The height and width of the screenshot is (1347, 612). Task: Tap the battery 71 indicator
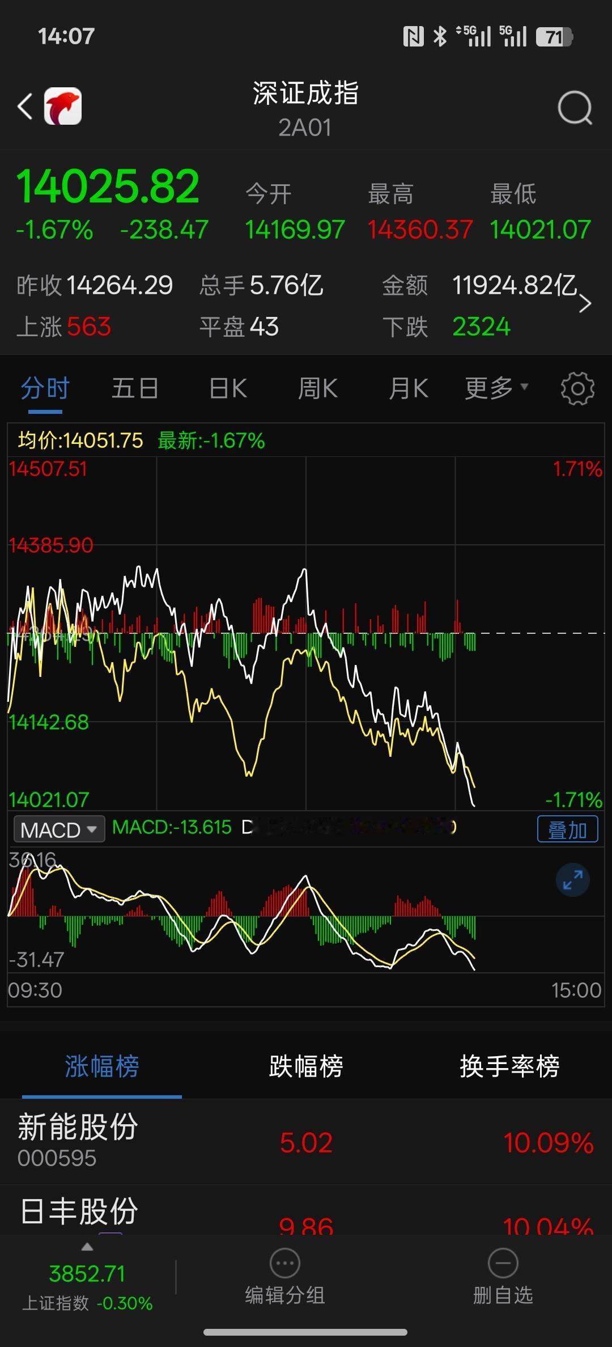click(555, 37)
